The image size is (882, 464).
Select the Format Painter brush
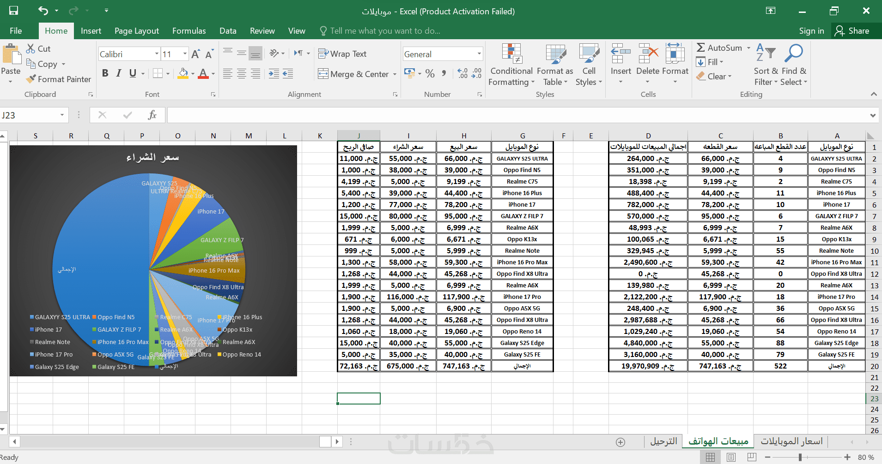click(59, 79)
